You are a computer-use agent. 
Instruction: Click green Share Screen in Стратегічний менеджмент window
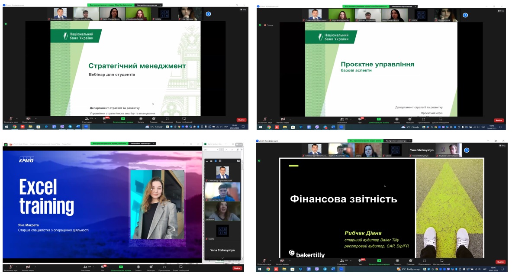(123, 120)
